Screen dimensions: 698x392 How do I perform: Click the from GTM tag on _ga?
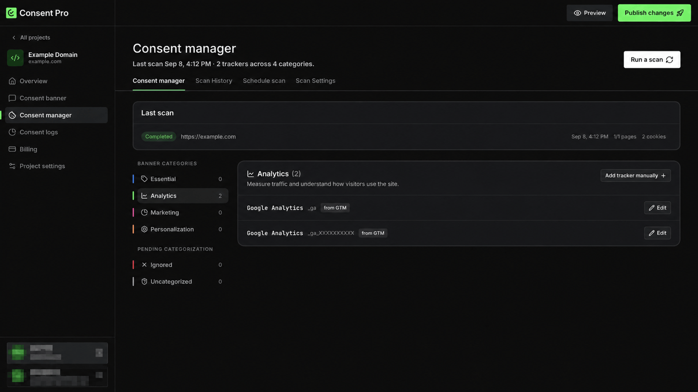335,208
